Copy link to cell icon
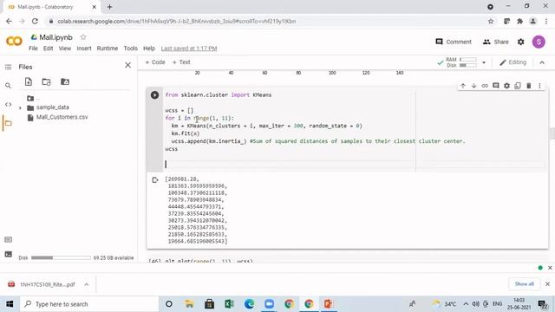Image resolution: width=555 pixels, height=312 pixels. point(485,86)
